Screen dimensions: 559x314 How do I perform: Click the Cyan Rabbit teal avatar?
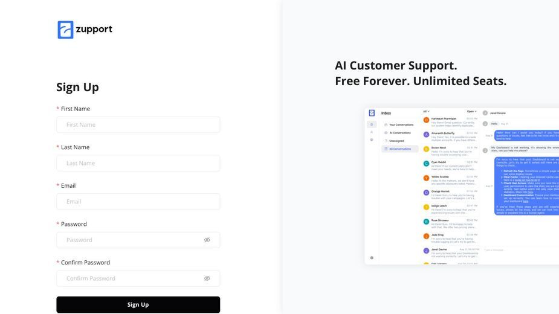click(x=426, y=164)
